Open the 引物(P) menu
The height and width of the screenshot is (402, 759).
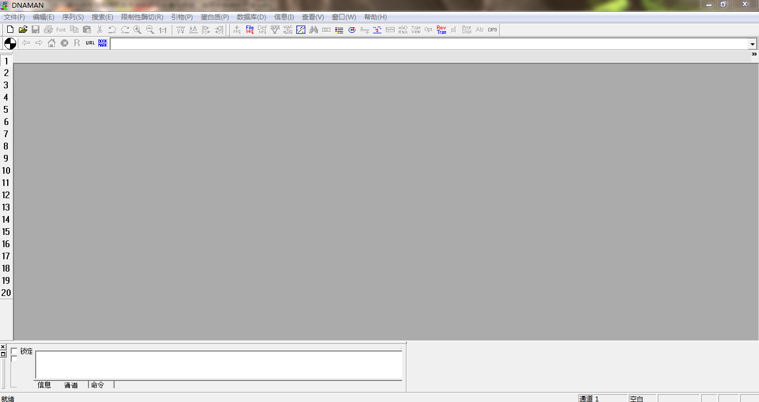tap(182, 17)
